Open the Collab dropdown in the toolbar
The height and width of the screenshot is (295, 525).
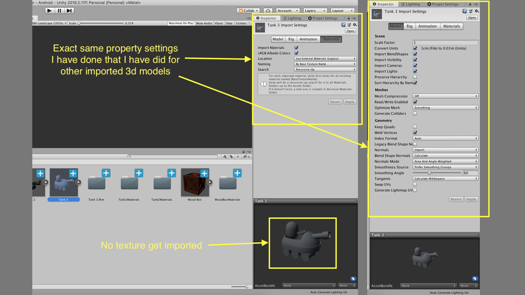tap(247, 10)
